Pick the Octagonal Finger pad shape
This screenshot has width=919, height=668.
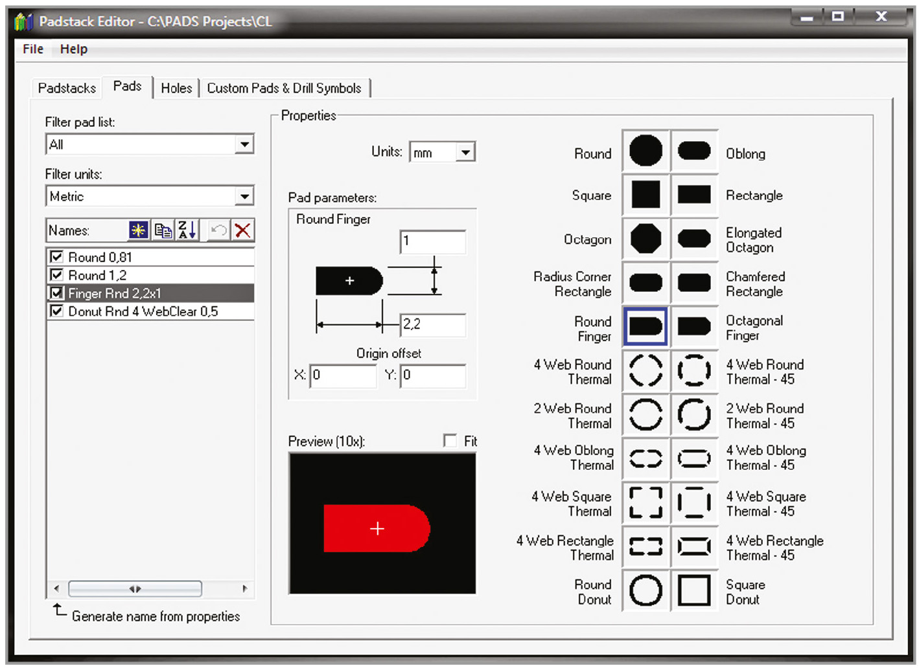coord(694,327)
